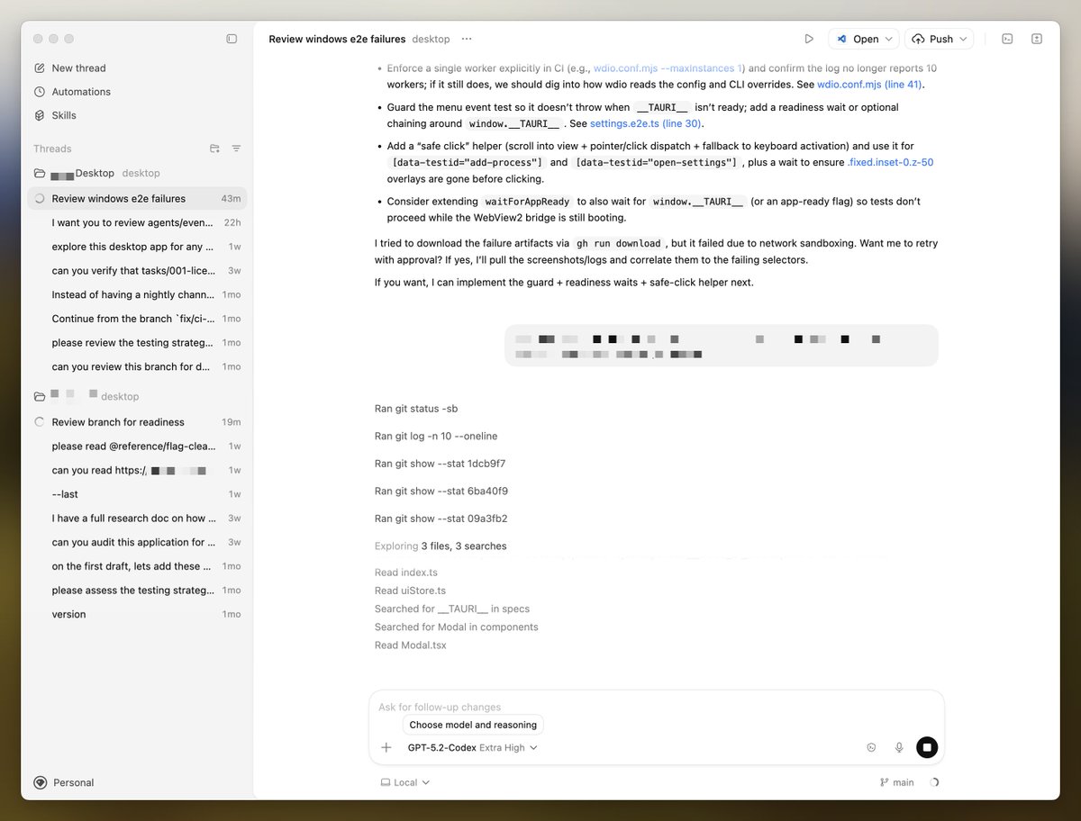Click Ran git show --stat 09a3fb2

click(441, 519)
